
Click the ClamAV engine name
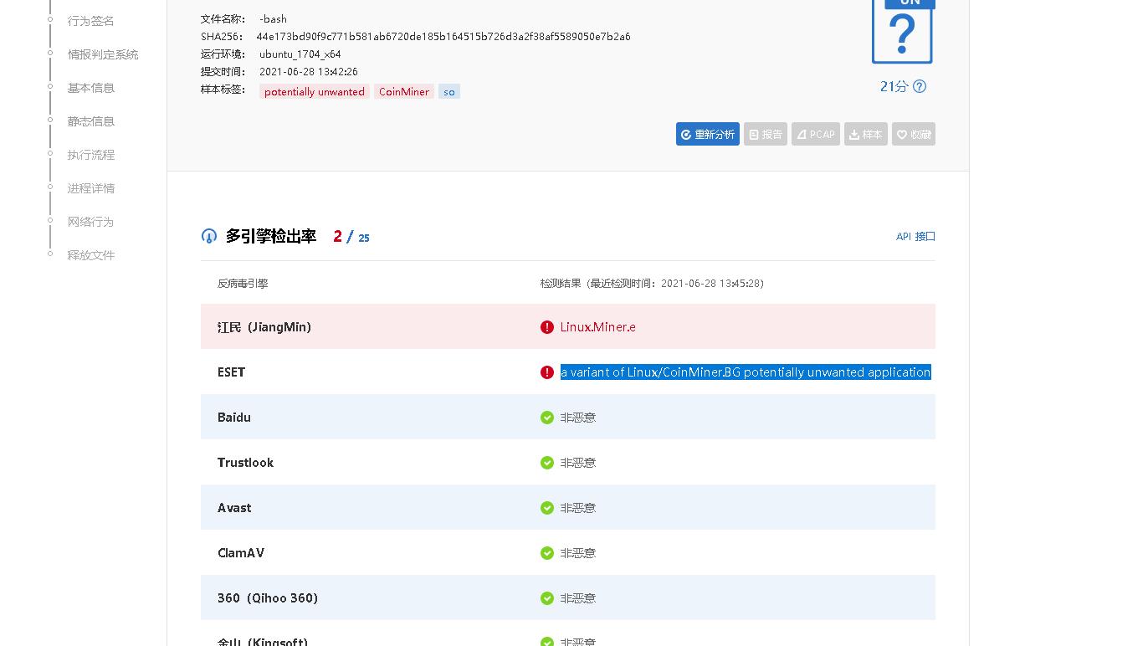pyautogui.click(x=241, y=553)
